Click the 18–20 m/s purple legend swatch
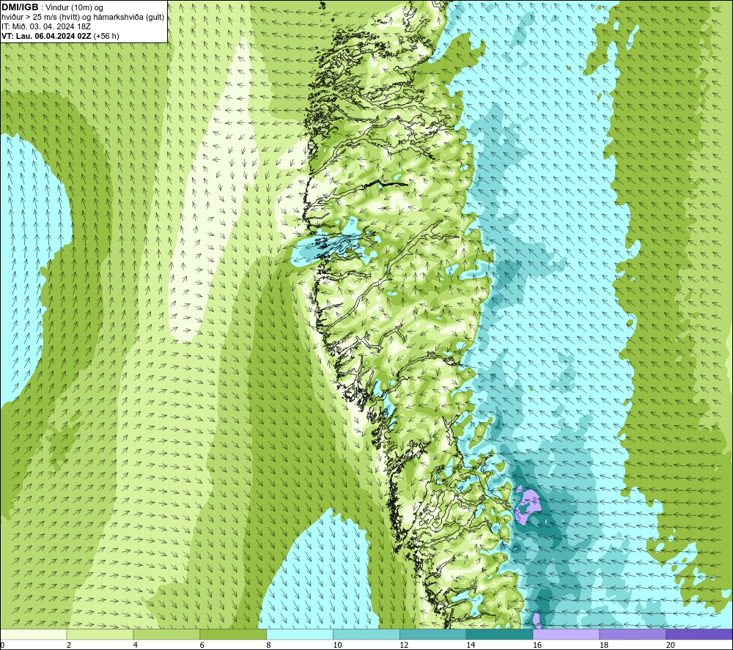Viewport: 733px width, 650px height. (633, 634)
